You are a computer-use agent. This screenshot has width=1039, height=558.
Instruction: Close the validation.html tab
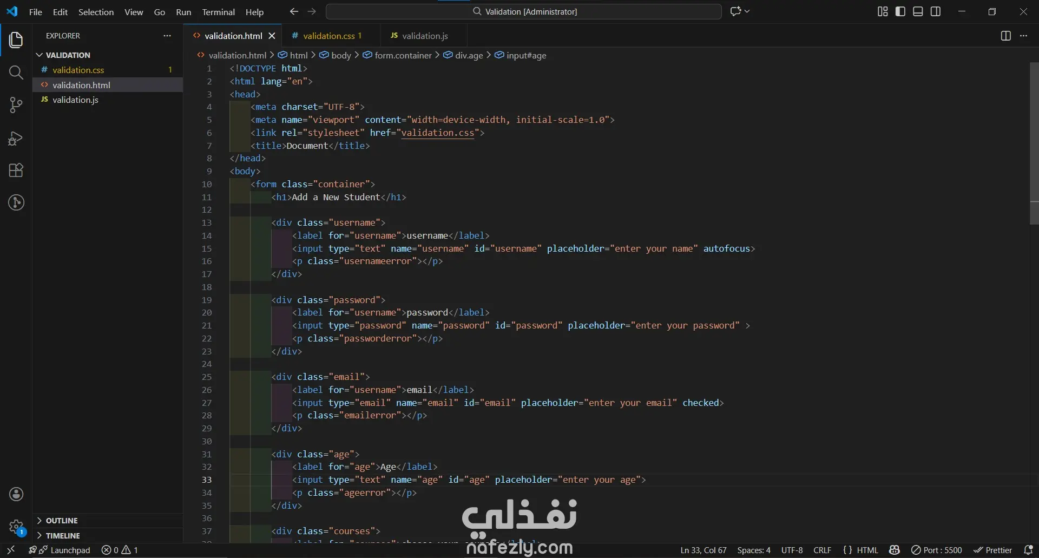(x=272, y=36)
